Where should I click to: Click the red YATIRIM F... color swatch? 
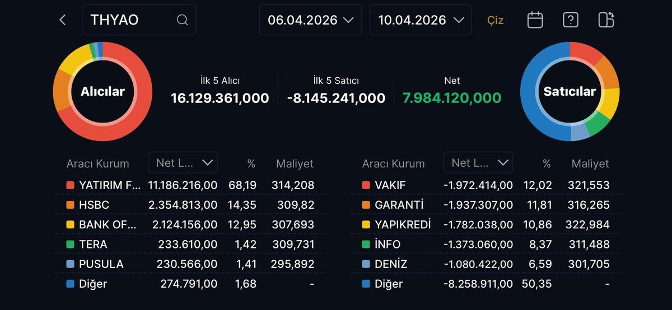(70, 185)
